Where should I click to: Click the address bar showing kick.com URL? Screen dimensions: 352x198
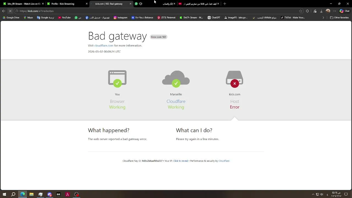(x=158, y=11)
